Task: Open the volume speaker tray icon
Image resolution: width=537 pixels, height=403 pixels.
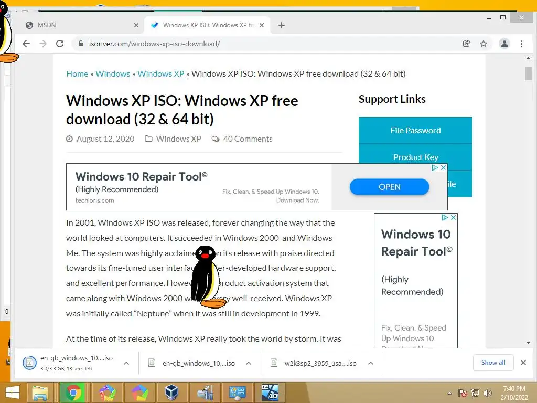Action: (487, 393)
